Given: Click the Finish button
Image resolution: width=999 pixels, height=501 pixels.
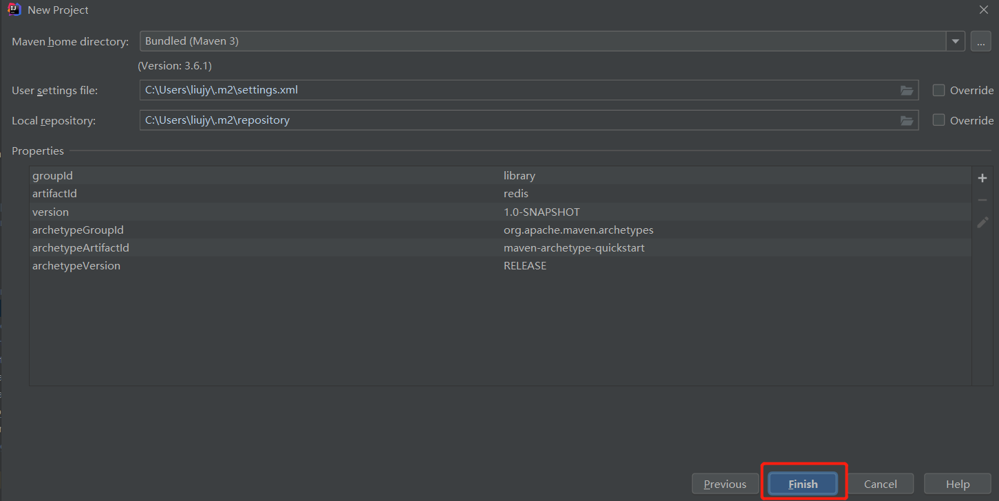Looking at the screenshot, I should pyautogui.click(x=803, y=484).
